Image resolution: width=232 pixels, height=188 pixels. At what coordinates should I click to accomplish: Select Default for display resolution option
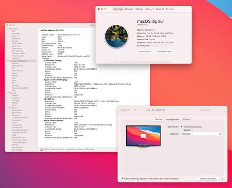181,127
